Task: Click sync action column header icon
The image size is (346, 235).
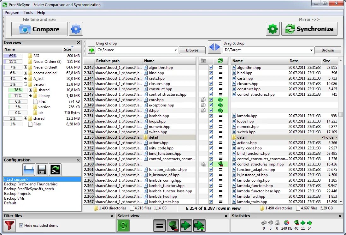Action: [x=220, y=61]
